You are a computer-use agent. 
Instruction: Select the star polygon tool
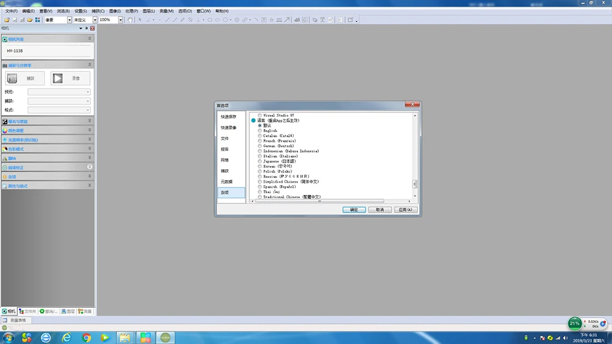[x=272, y=20]
